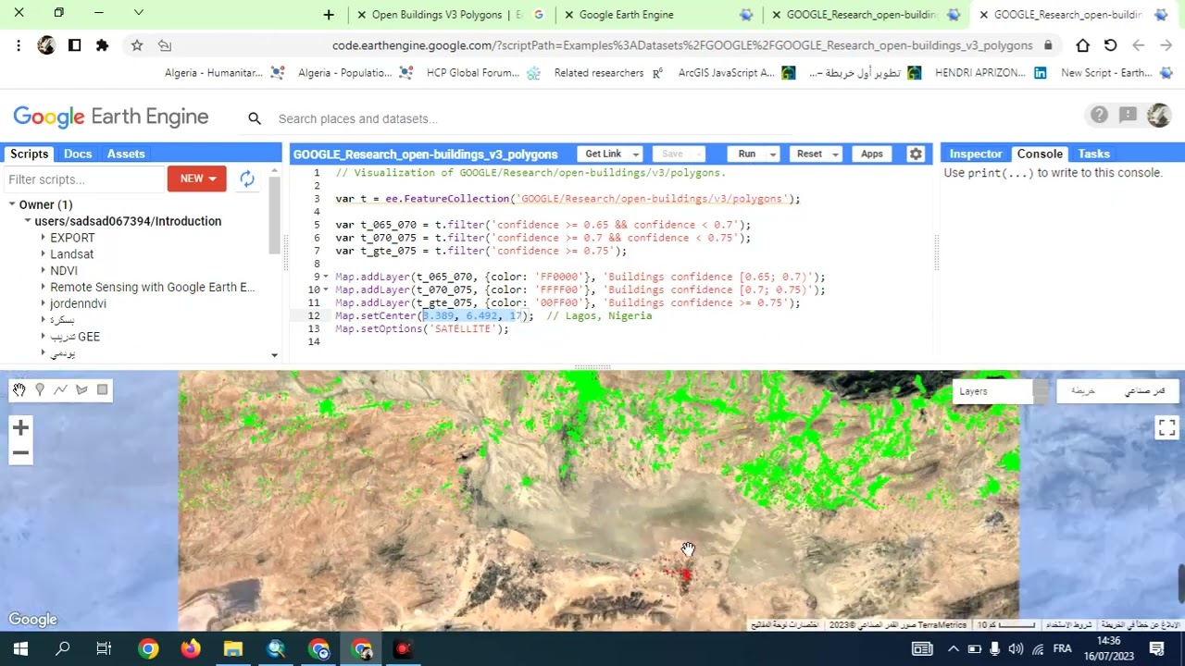Open the Reset dropdown arrow

(x=834, y=154)
